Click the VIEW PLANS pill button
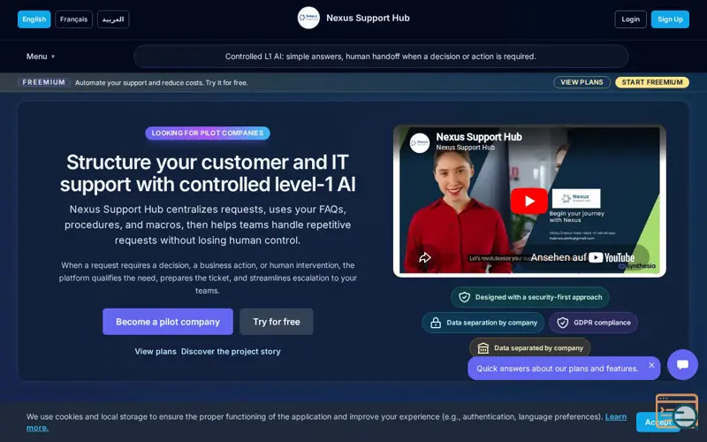Viewport: 707px width, 442px height. 582,82
